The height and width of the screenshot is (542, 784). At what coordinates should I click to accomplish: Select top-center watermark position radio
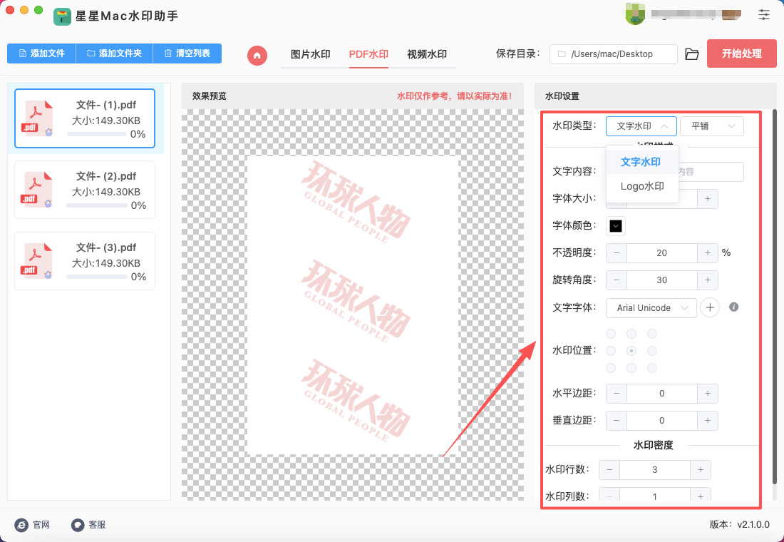pyautogui.click(x=631, y=334)
